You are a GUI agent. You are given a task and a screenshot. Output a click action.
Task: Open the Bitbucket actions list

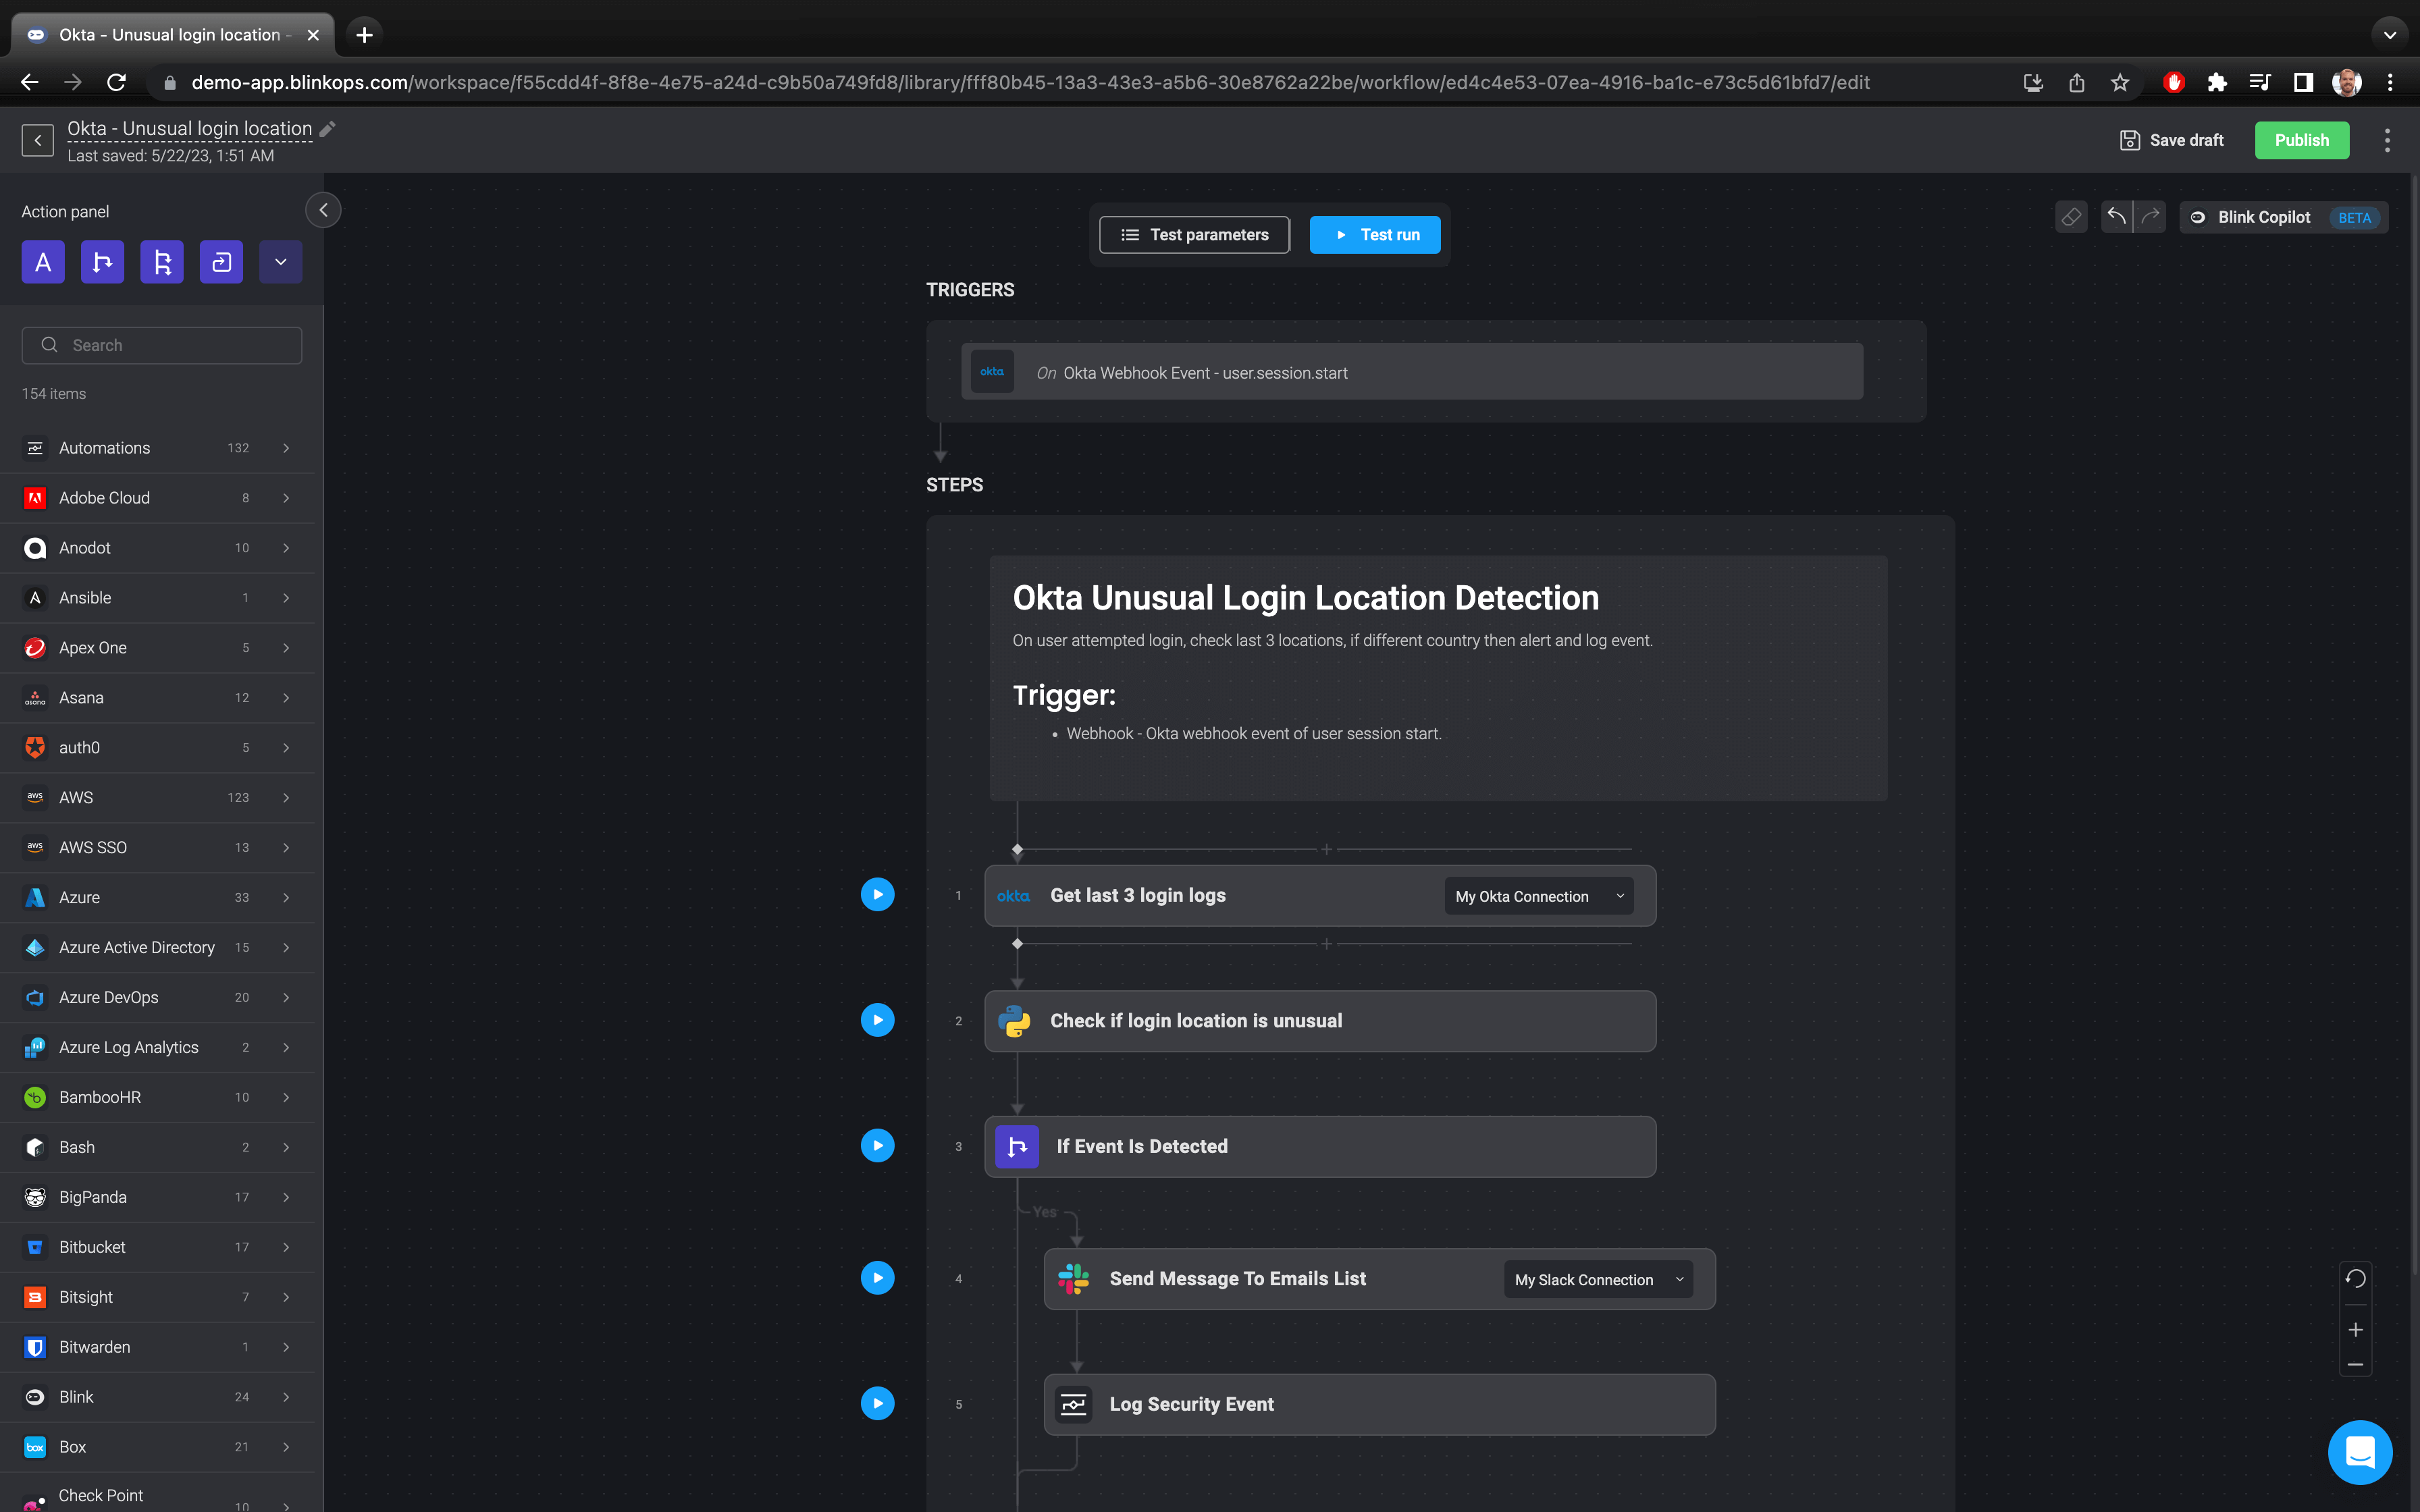tap(158, 1247)
